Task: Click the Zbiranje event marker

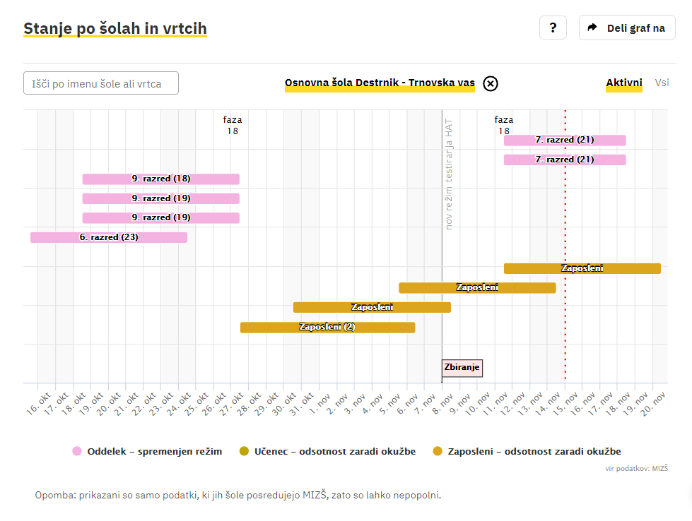Action: pos(462,367)
